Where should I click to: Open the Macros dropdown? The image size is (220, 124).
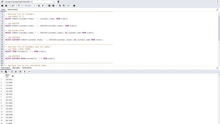(x=69, y=6)
